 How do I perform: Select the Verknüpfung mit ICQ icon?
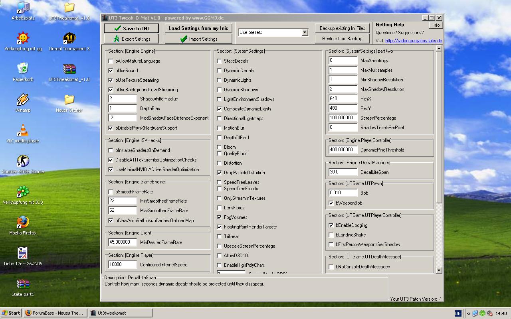[23, 195]
